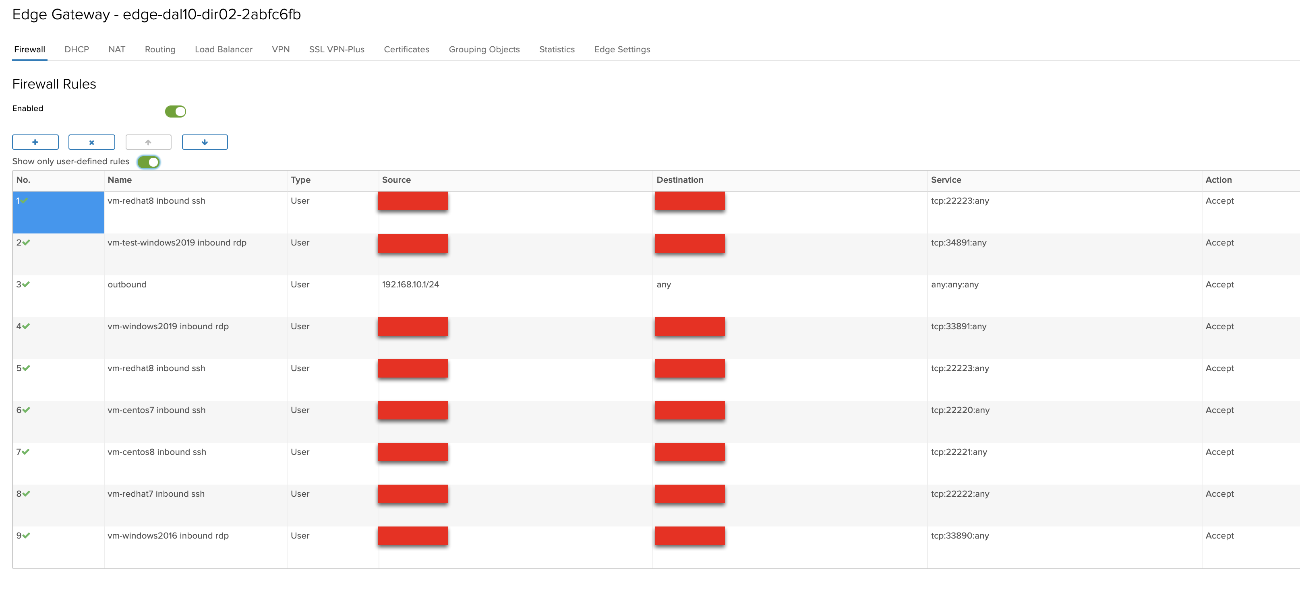Click the move rule up arrow
The height and width of the screenshot is (607, 1300).
[x=148, y=142]
